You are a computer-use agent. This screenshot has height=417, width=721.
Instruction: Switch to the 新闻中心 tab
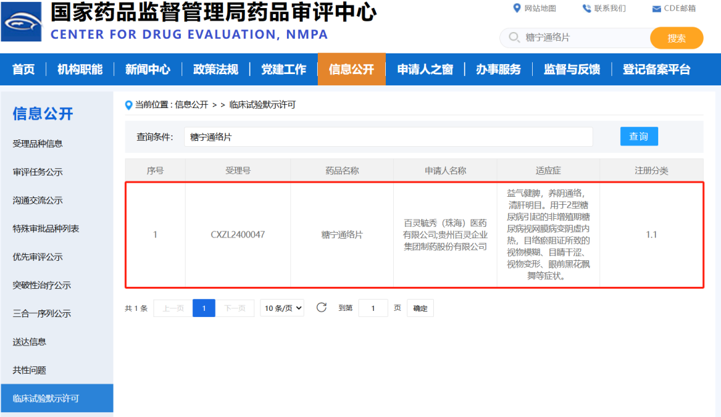[x=148, y=69]
